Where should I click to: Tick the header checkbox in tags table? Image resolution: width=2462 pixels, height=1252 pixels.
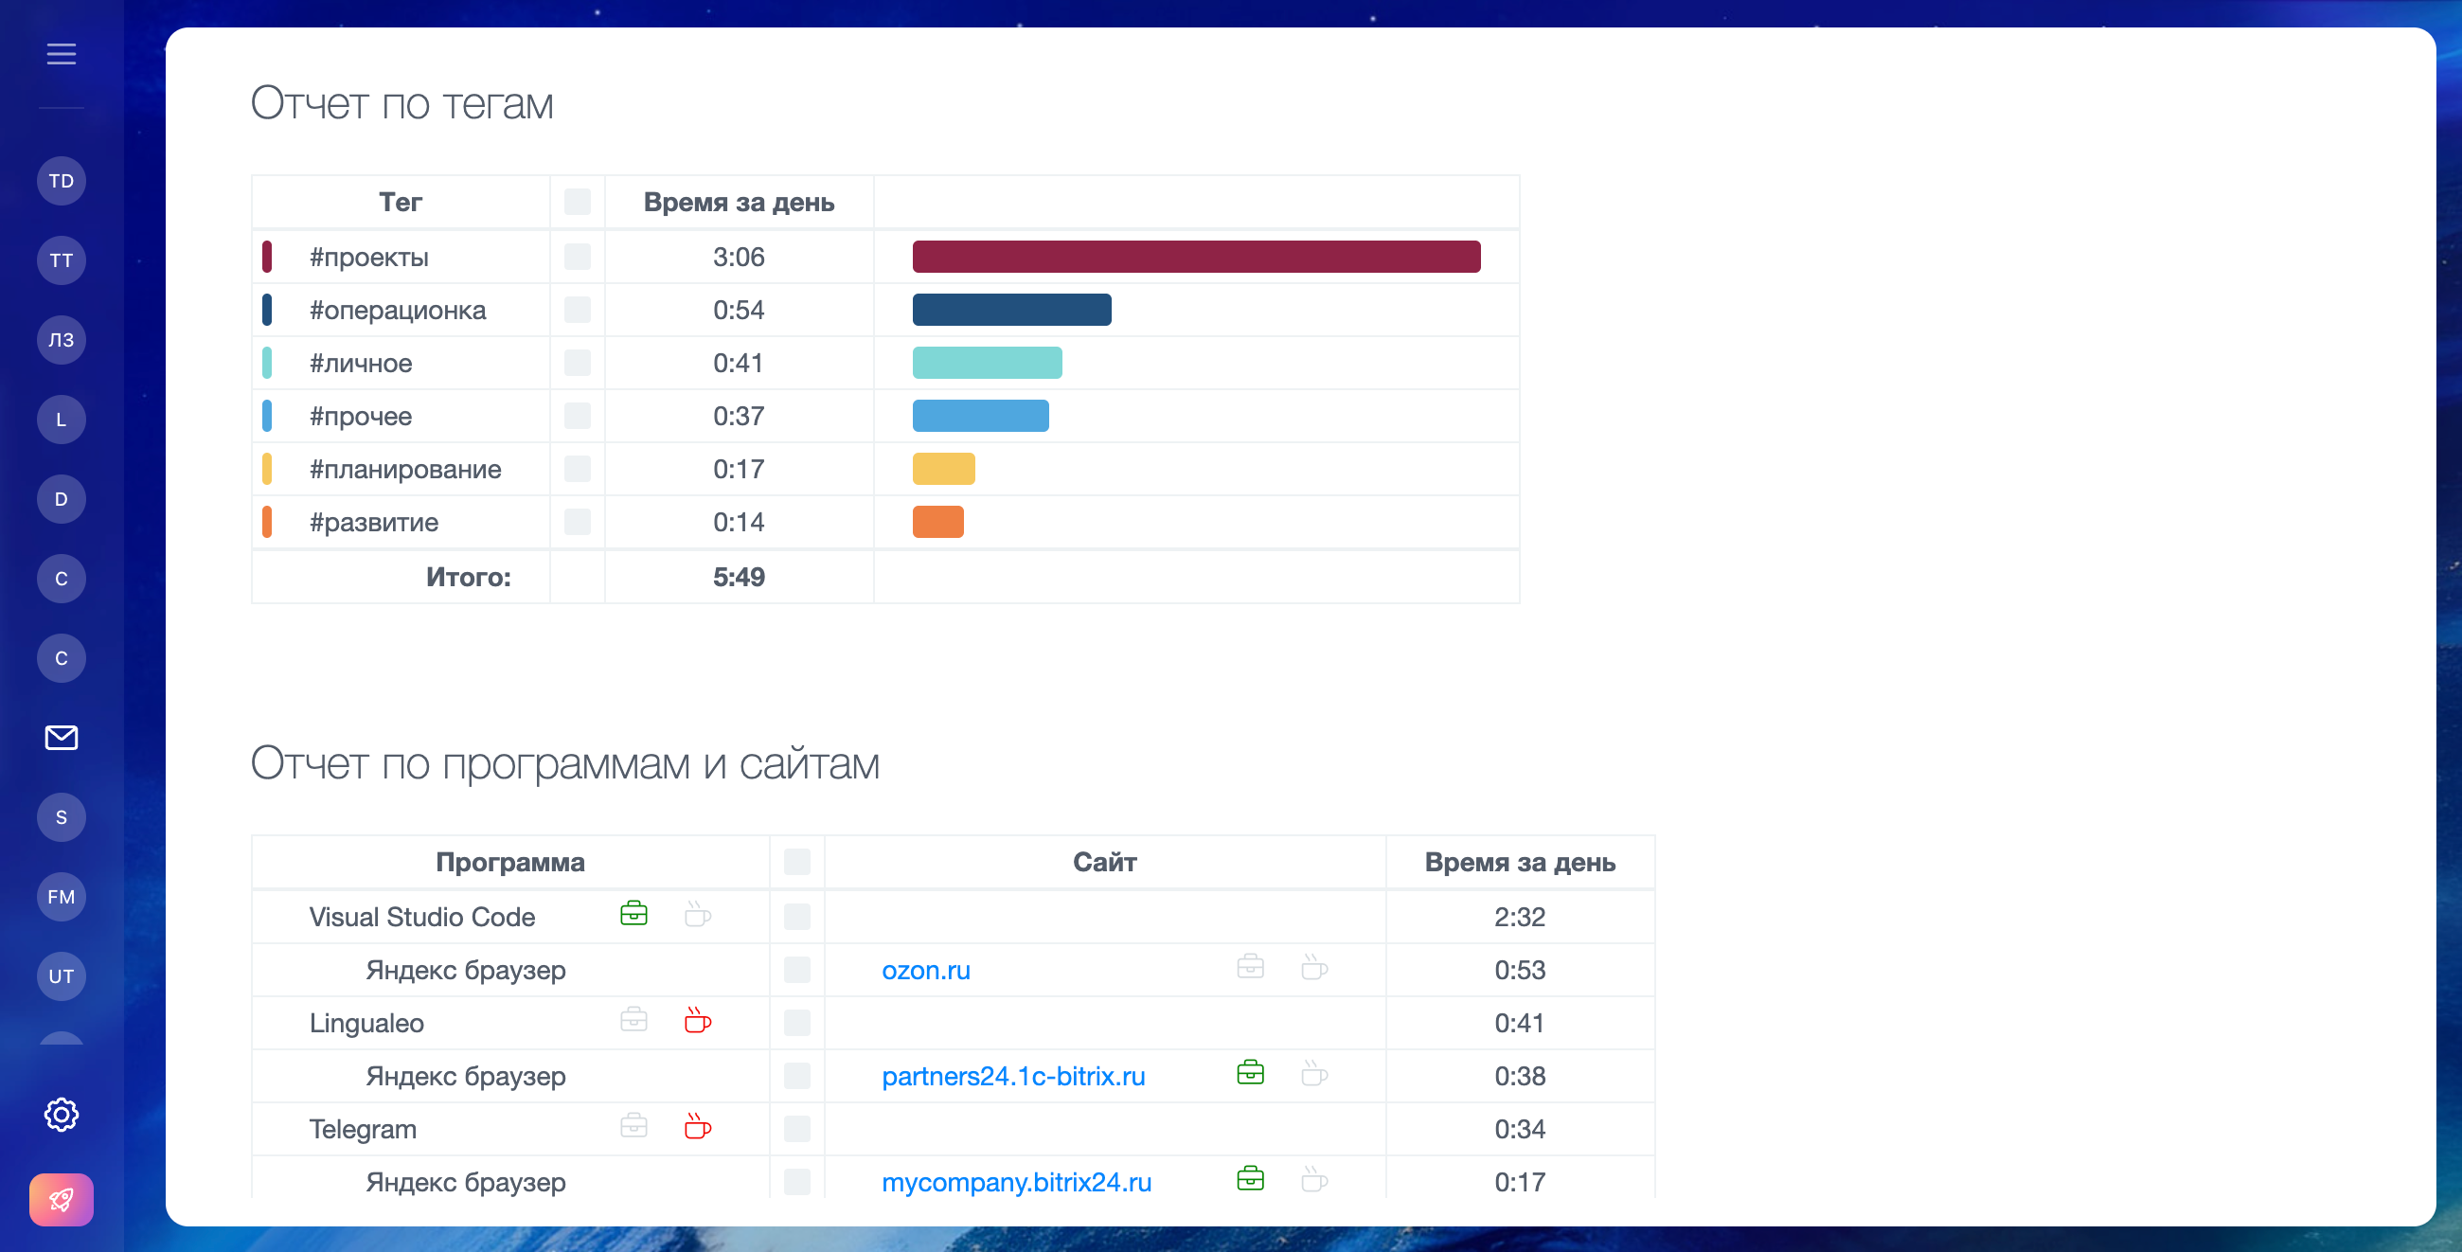[x=578, y=202]
